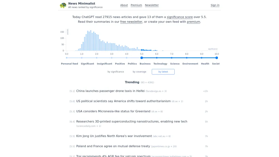The width and height of the screenshot is (279, 157).
Task: Set significance slider to the 0.0 stop
Action: pyautogui.click(x=66, y=58)
